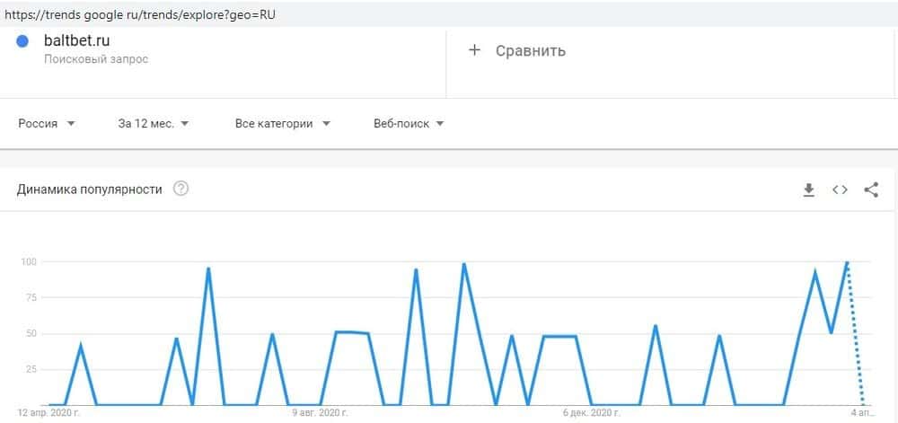Image resolution: width=898 pixels, height=423 pixels.
Task: Expand the Веб-поиск search type dropdown
Action: 409,124
